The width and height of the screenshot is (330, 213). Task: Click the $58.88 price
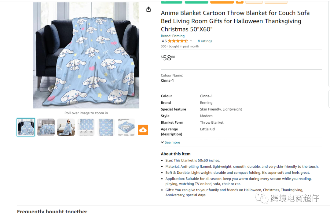(168, 58)
